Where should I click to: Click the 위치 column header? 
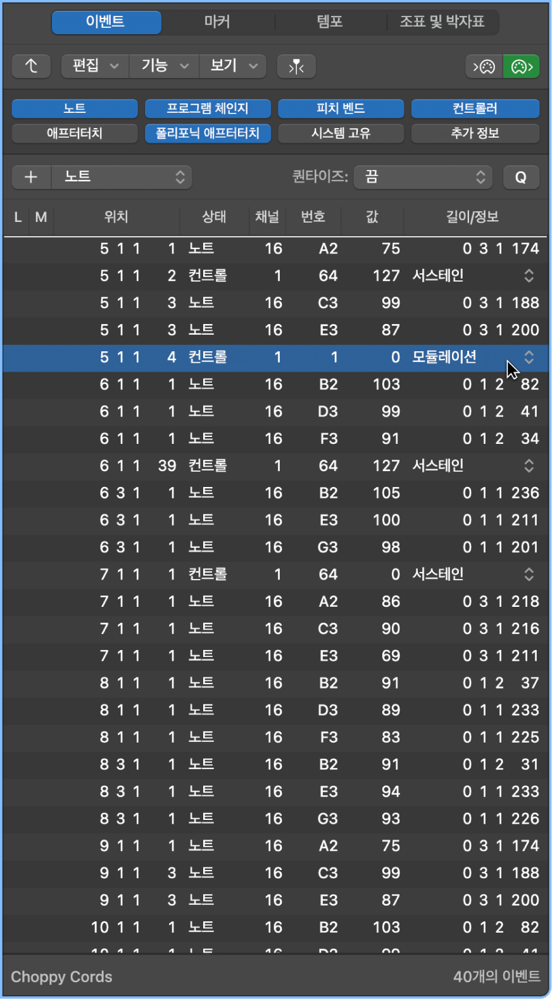coord(116,218)
